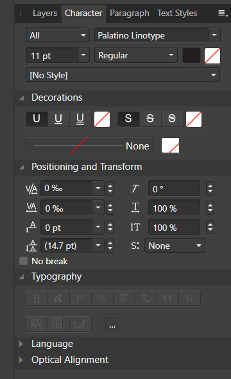Open the [No Style] character style dropdown

(123, 75)
